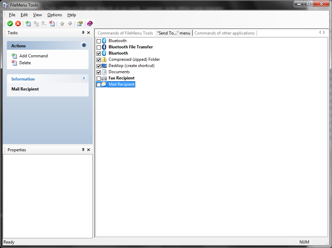Open the properties toolbar icon
332x248 pixels.
(x=80, y=23)
